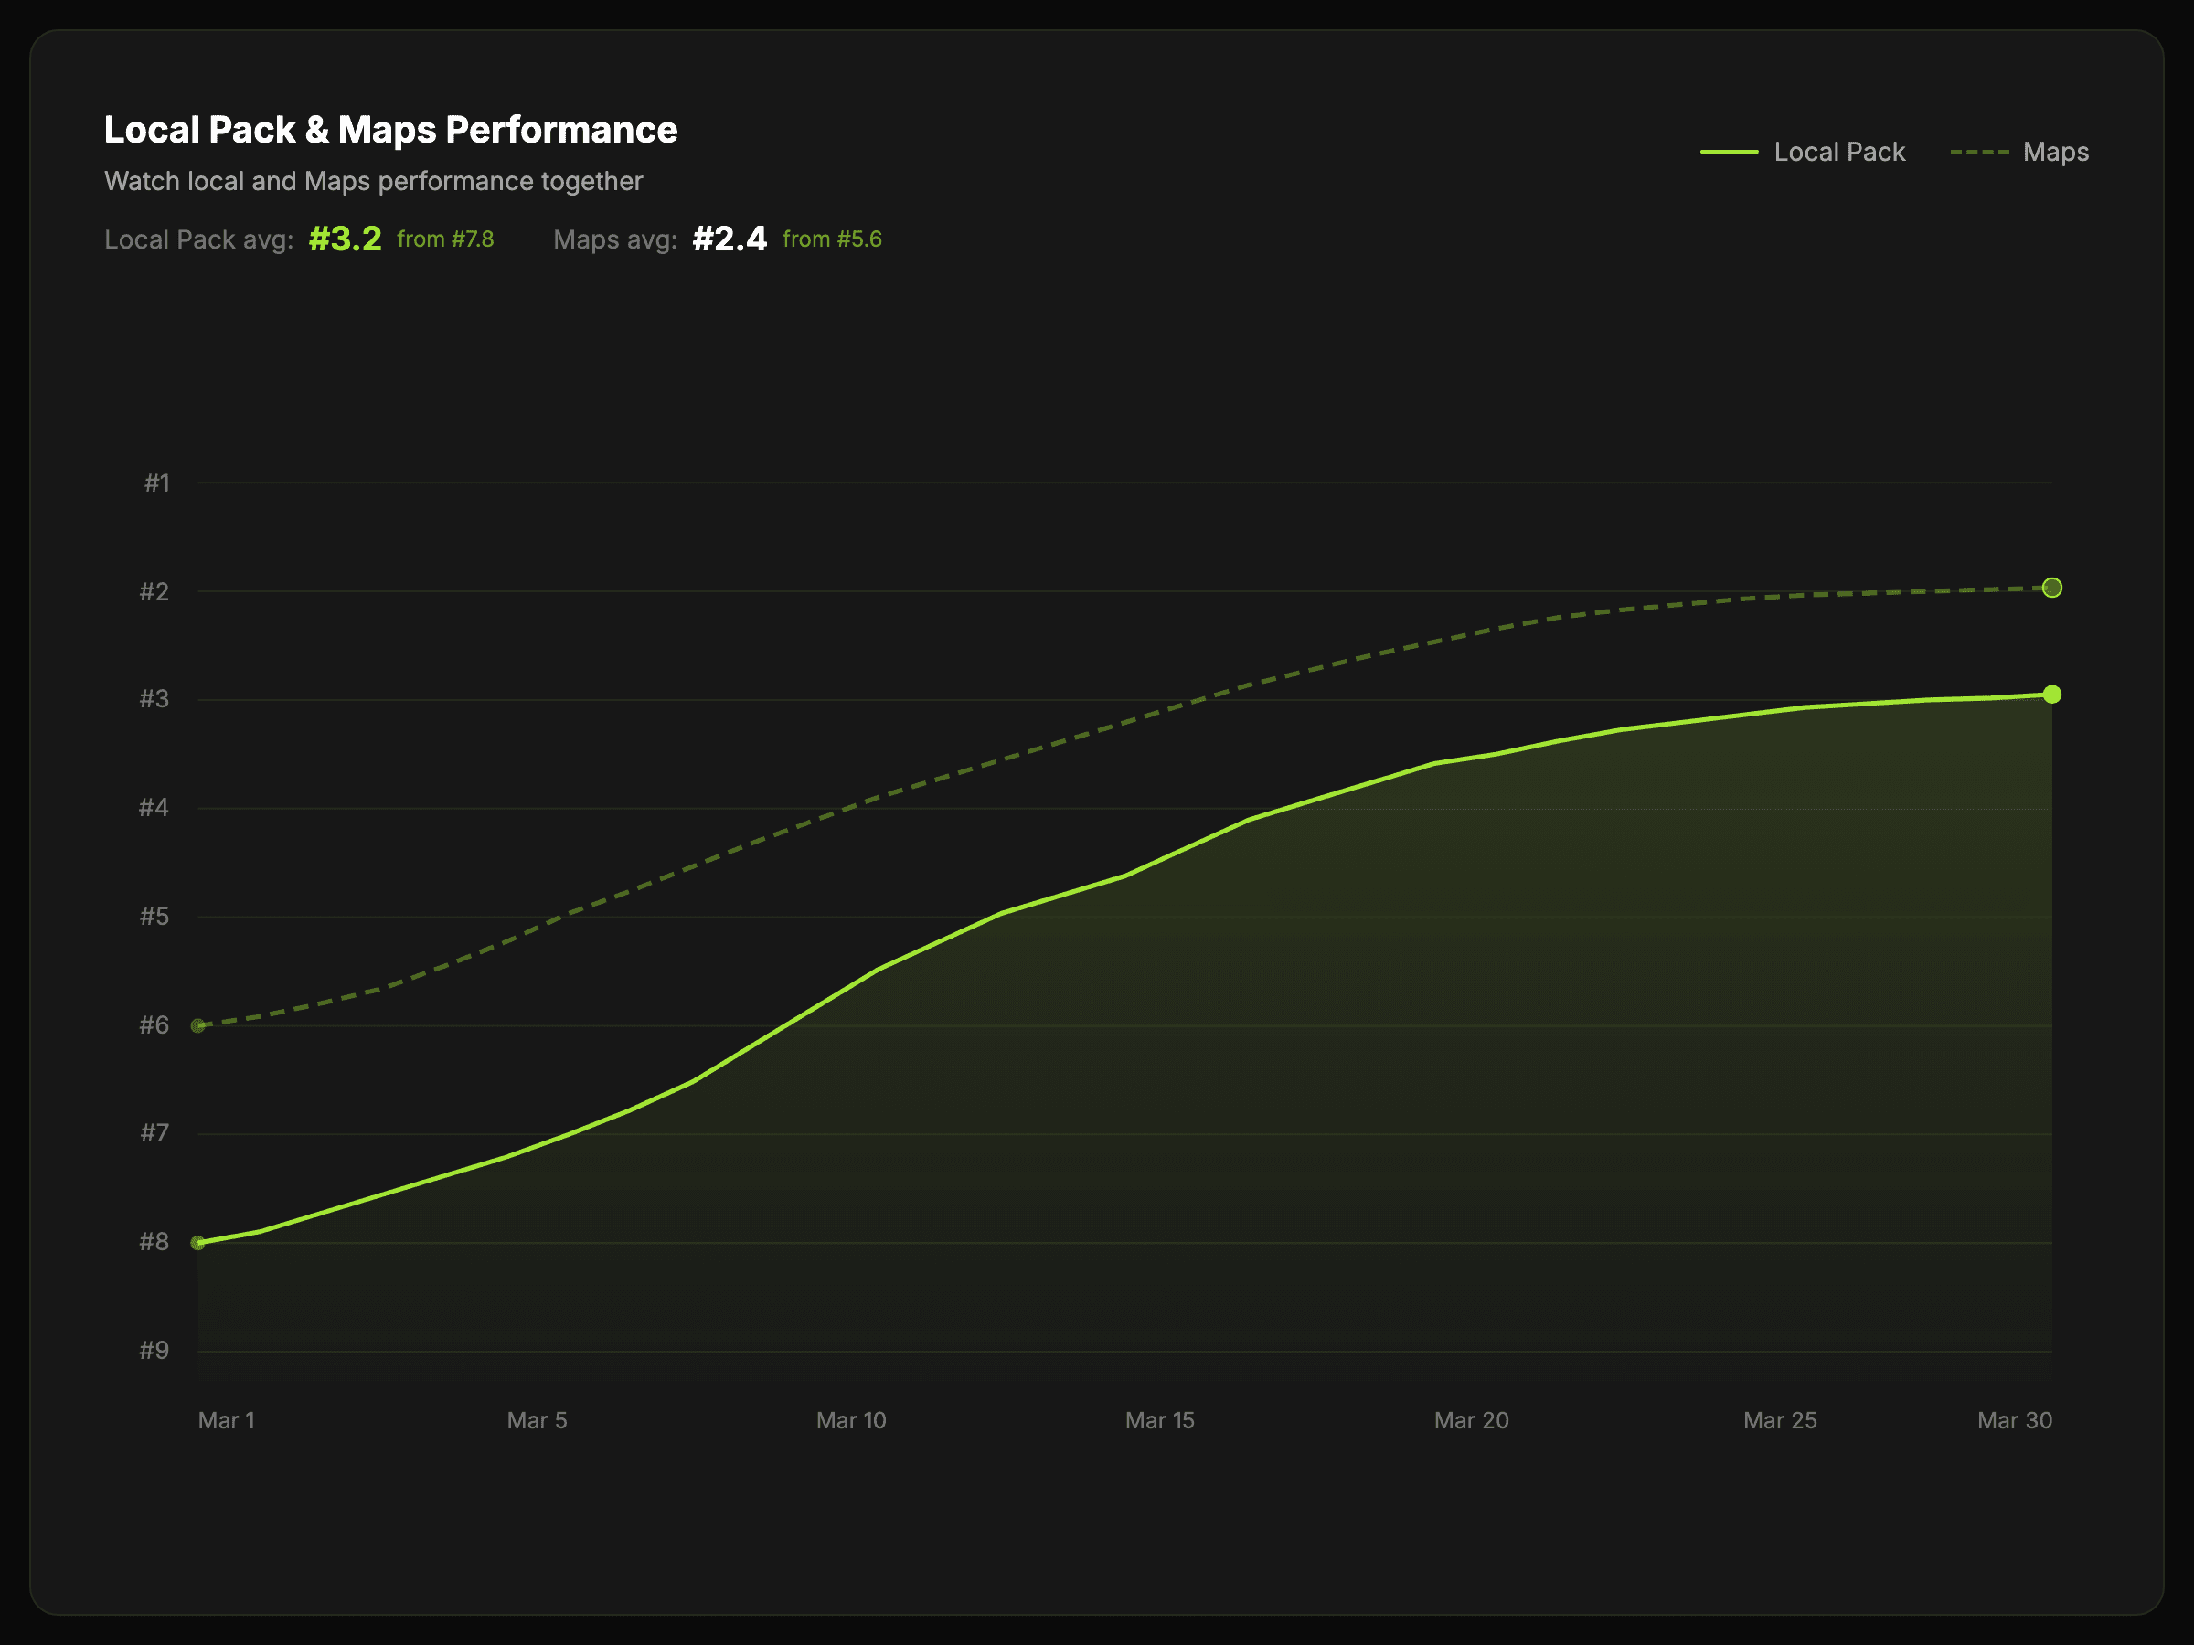
Task: Click the Maps average #2.4 value
Action: coord(729,239)
